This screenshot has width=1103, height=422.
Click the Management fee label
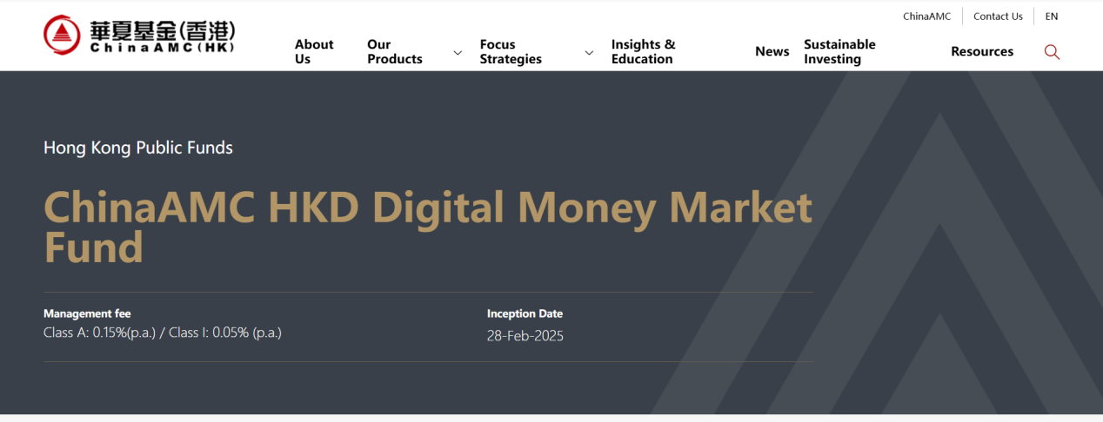tap(87, 313)
